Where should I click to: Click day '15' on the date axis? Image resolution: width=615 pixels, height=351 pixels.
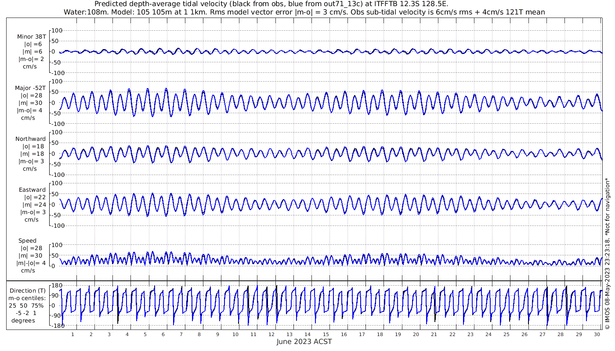coord(326,334)
